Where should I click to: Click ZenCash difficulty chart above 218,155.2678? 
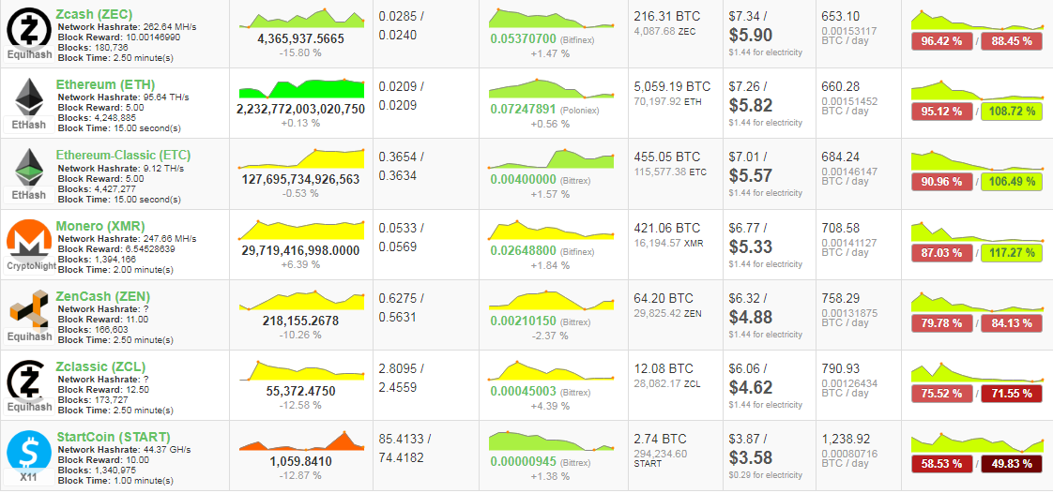point(301,300)
